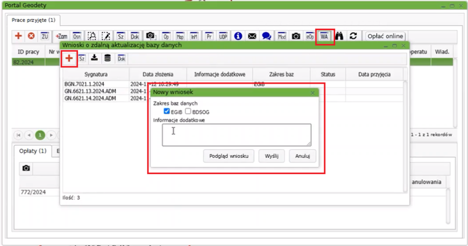Click the Opłać online button
The height and width of the screenshot is (246, 468).
[x=385, y=36]
